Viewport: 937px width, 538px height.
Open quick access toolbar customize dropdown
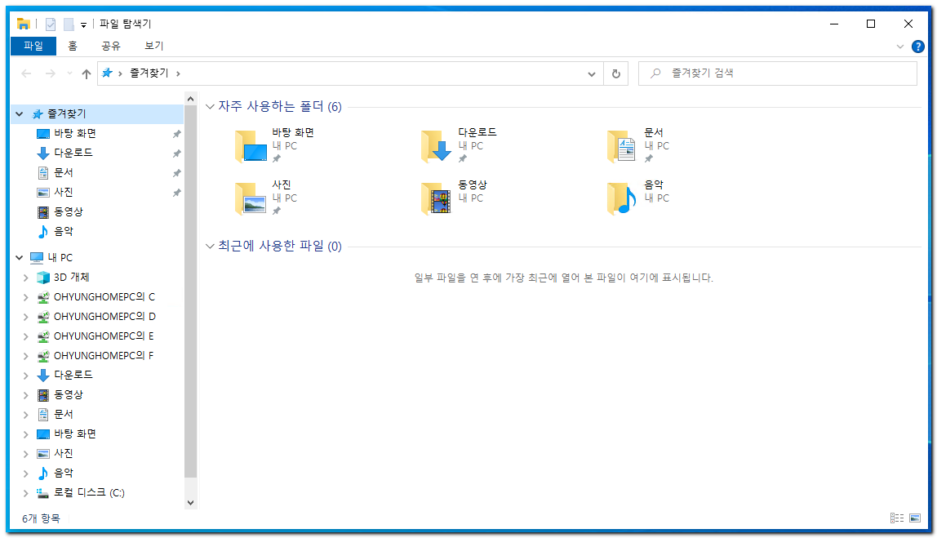click(83, 25)
